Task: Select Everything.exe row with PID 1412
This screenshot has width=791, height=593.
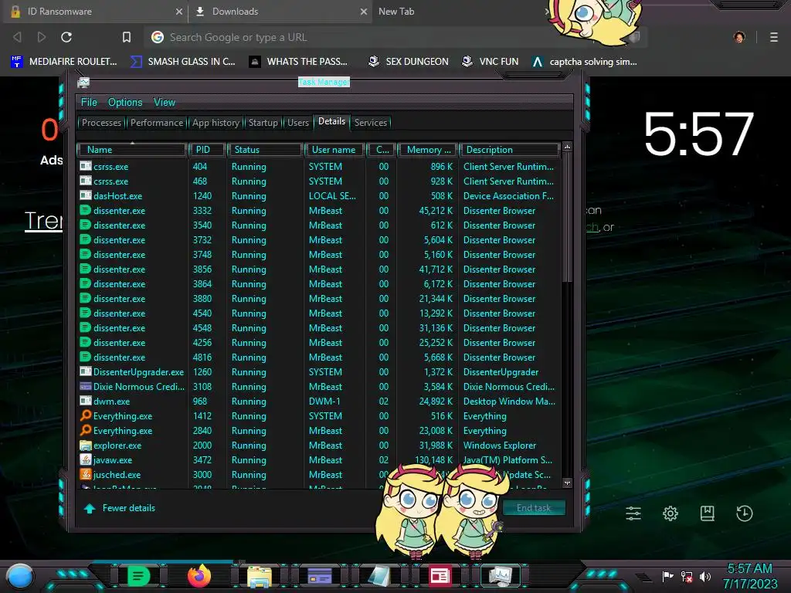Action: pos(319,416)
